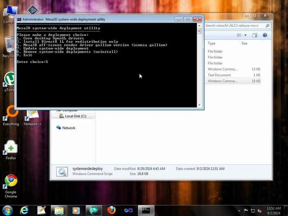Click the '1. Core desktop OpenGL drivers' line

pyautogui.click(x=50, y=38)
